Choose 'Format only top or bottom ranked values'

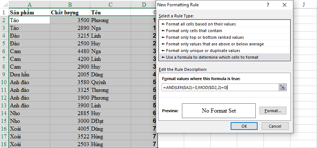pos(224,37)
